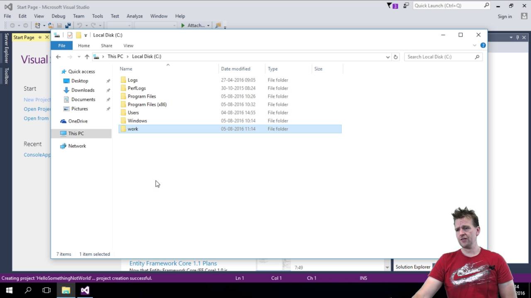The height and width of the screenshot is (298, 531).
Task: Click the Visual Studio feedback icon
Action: click(x=406, y=6)
